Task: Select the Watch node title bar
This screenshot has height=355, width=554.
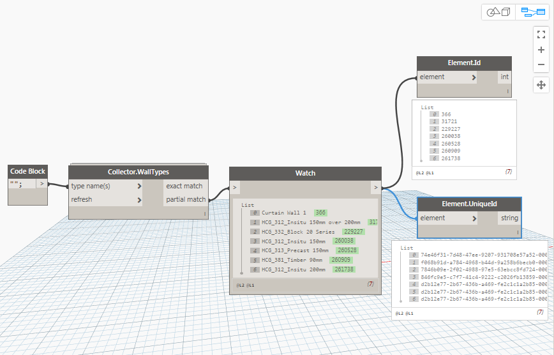Action: [x=305, y=173]
